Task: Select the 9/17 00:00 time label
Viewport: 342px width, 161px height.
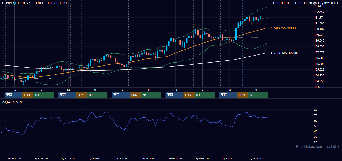Action: (x=41, y=158)
